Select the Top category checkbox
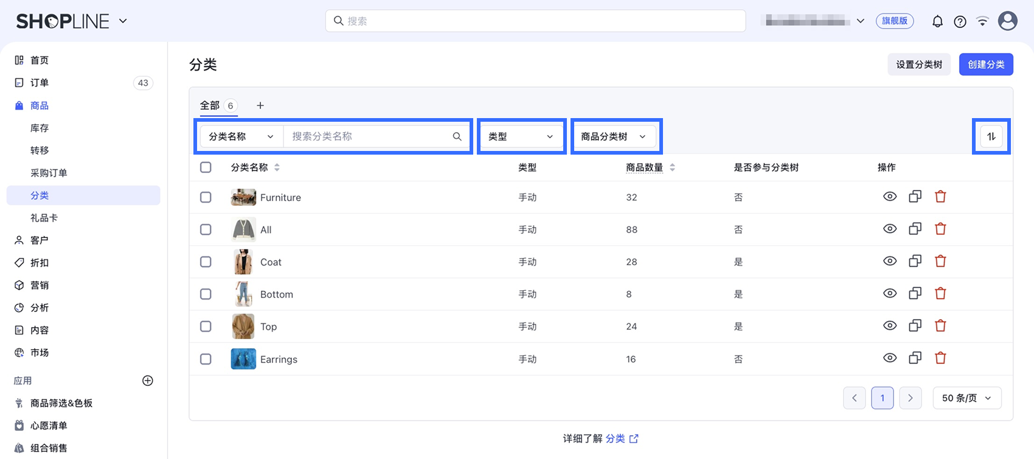Screen dimensions: 1034x459 [206, 326]
